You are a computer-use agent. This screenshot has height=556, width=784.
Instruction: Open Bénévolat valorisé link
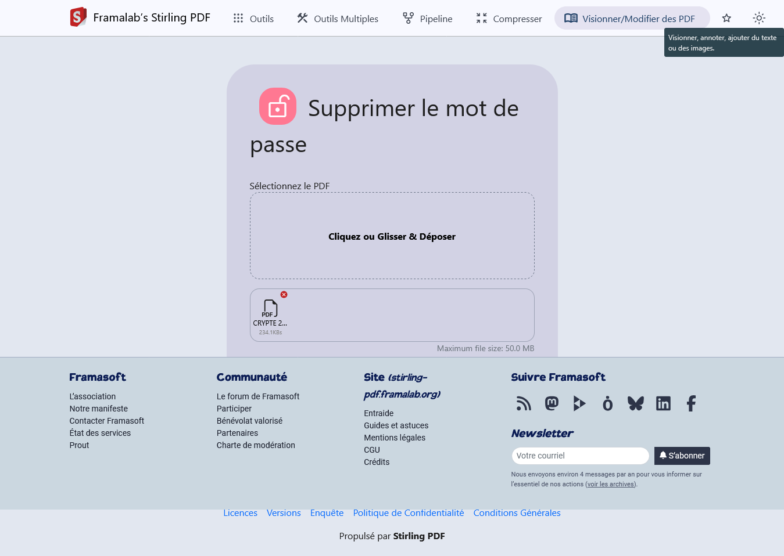coord(249,421)
